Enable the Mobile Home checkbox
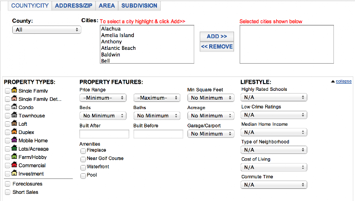The image size is (355, 201). pos(7,141)
